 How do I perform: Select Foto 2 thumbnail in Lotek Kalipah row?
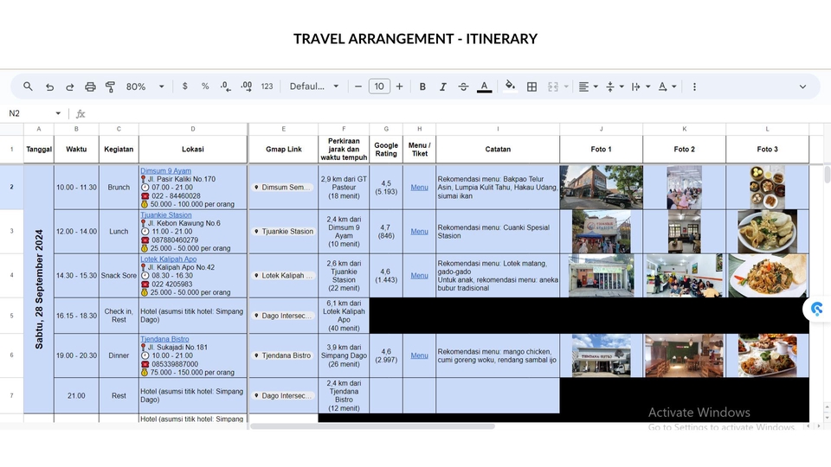[x=684, y=275]
